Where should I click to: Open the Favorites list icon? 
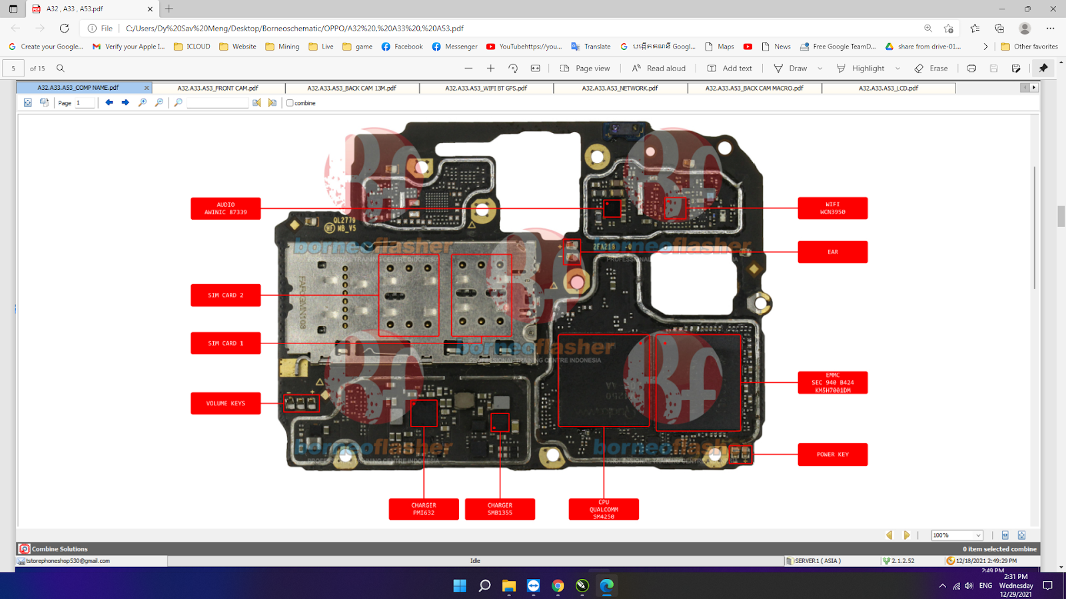[x=975, y=28]
